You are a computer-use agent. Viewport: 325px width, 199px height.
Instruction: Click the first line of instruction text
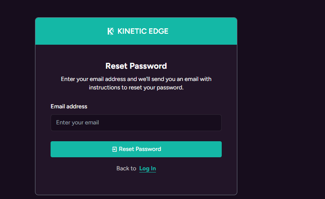(136, 79)
